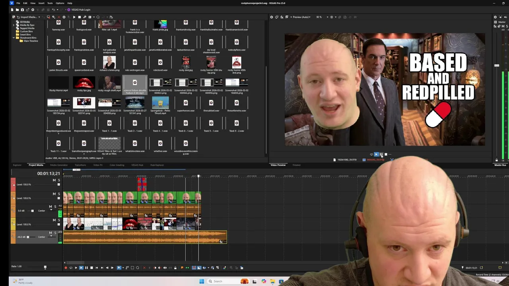
Task: Switch to the Transitions tab
Action: [80, 165]
